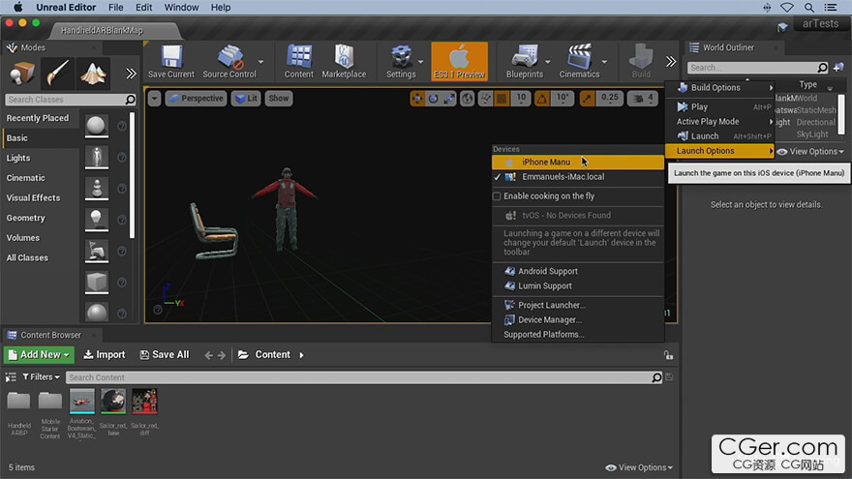Open the Wi-Fi status menu
The width and height of the screenshot is (852, 479).
point(787,8)
